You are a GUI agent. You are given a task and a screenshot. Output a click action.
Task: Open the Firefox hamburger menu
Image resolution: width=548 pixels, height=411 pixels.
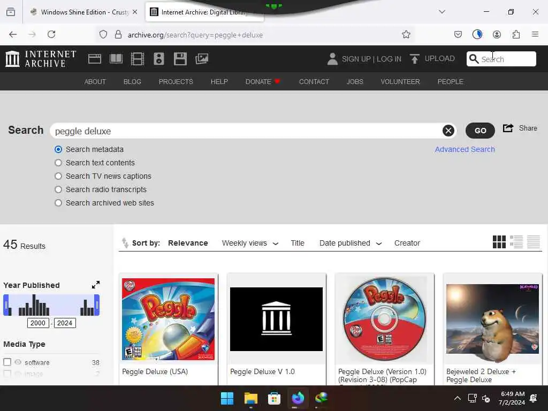click(x=535, y=34)
